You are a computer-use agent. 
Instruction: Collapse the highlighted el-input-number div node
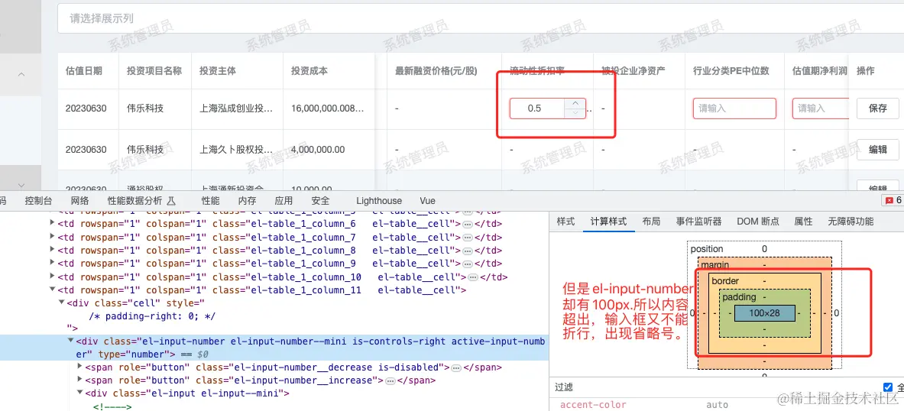(71, 341)
